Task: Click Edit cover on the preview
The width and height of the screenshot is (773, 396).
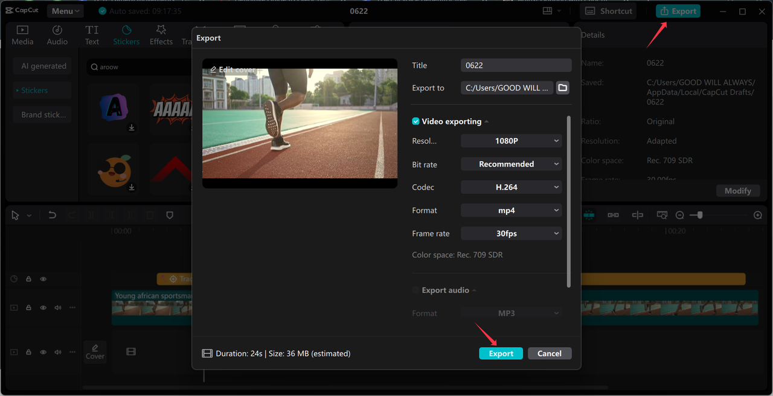Action: pyautogui.click(x=232, y=70)
